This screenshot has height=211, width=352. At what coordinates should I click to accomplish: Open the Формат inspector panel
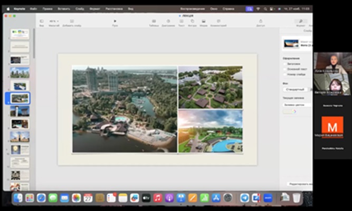(x=300, y=22)
